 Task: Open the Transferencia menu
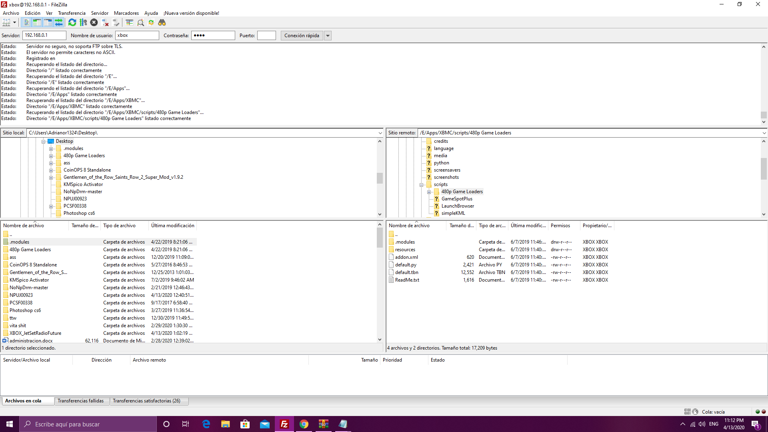[x=72, y=13]
